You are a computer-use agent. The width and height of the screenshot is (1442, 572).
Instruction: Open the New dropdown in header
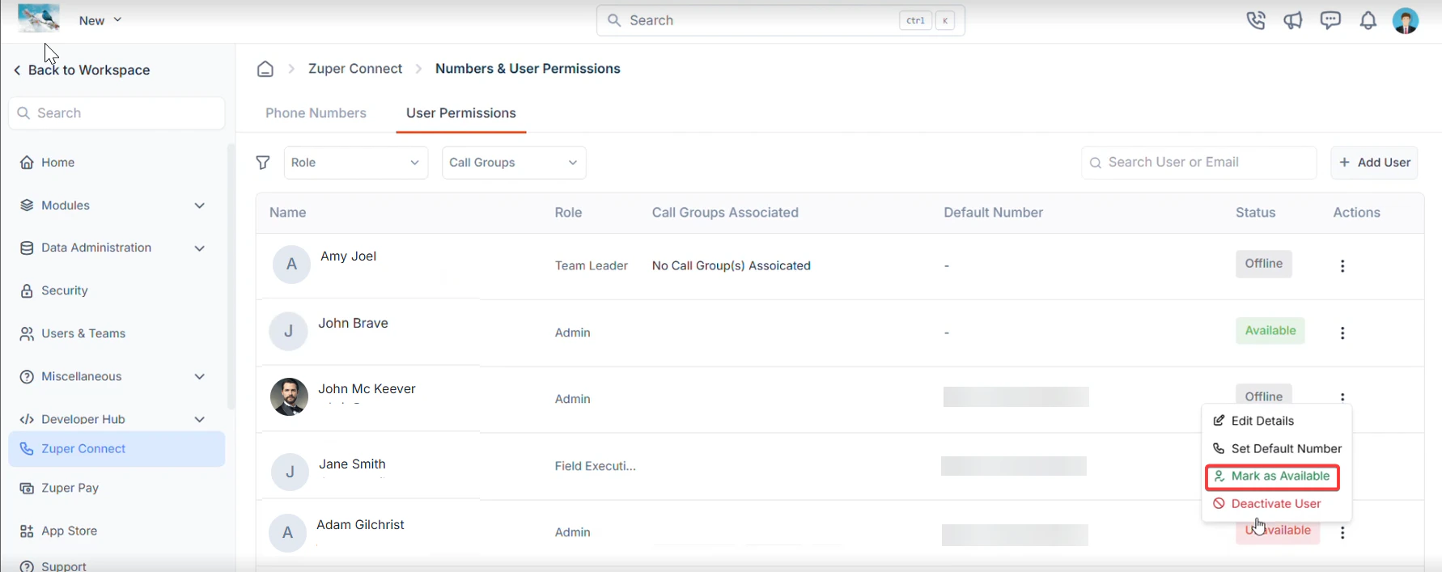[100, 20]
